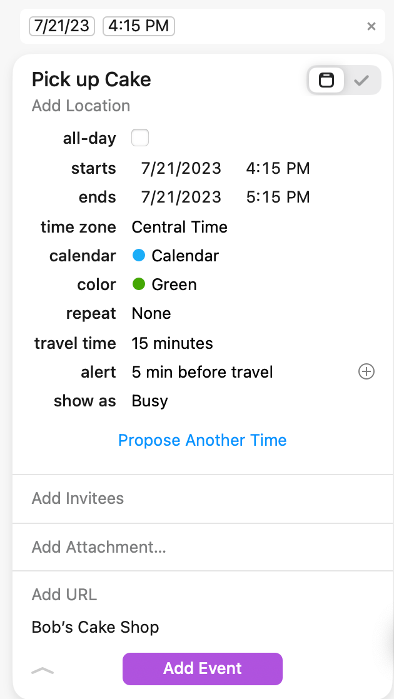Edit the start time 4:15 PM

[278, 168]
